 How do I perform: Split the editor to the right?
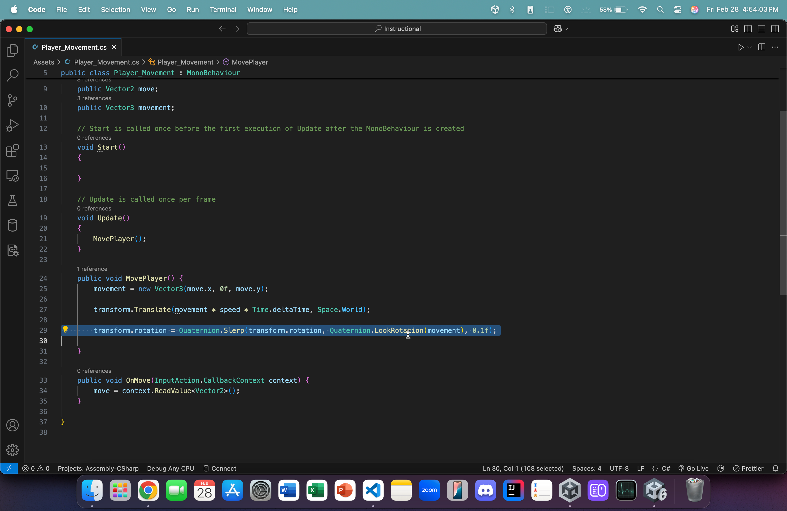coord(761,47)
